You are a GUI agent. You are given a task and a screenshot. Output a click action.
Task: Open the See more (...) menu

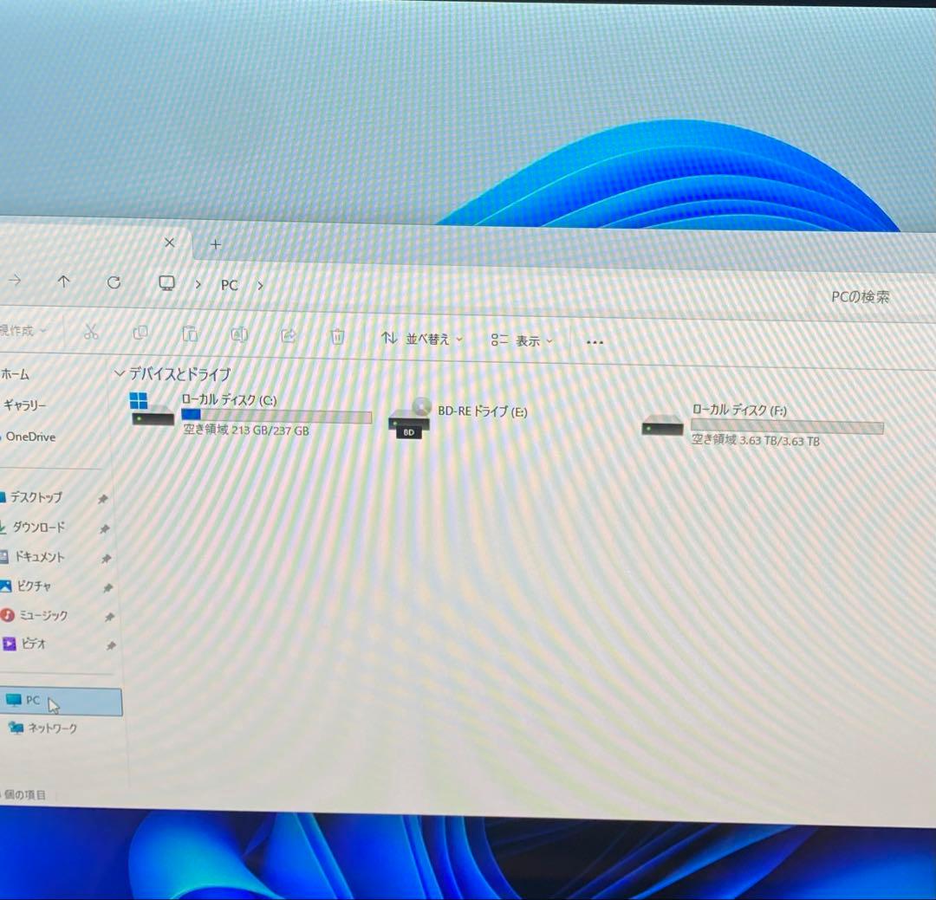594,342
